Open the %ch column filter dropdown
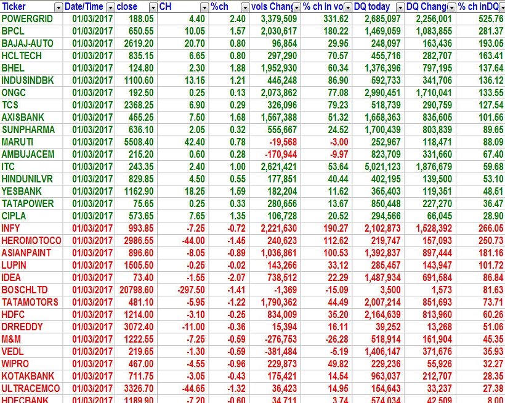505x403 pixels. [x=245, y=7]
